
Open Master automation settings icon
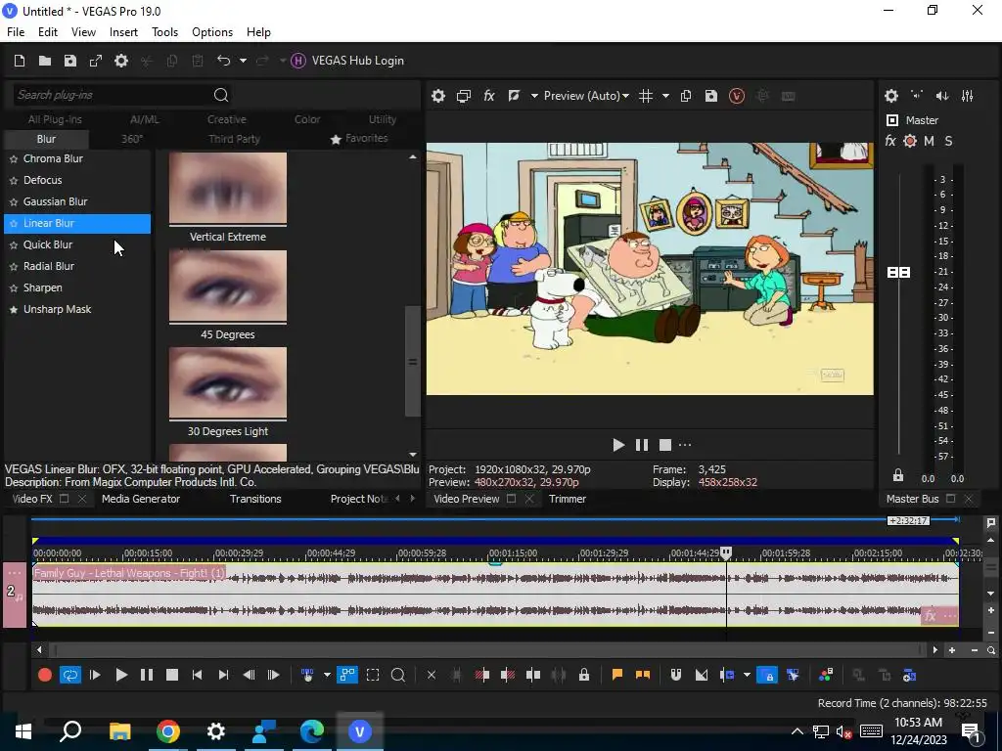click(x=910, y=141)
